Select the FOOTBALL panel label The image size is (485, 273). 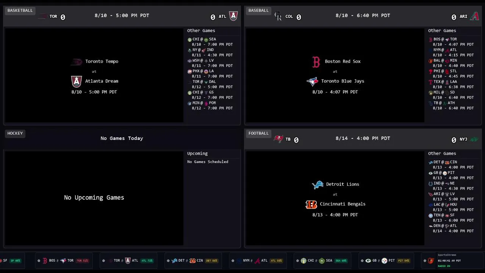(258, 133)
